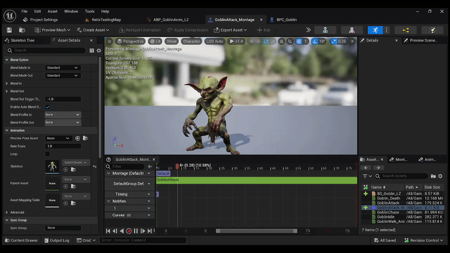Click the Save asset floppy disk icon
Screen dimensions: 450x253
(x=9, y=30)
